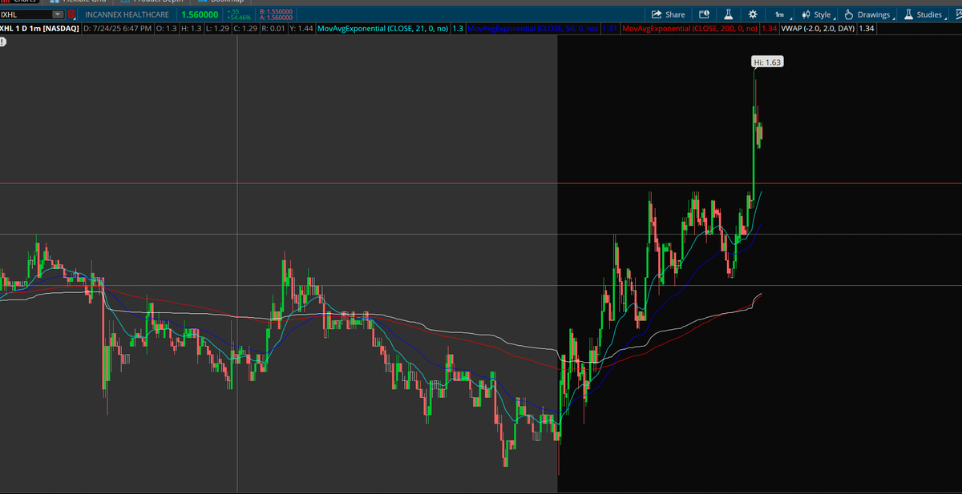Select the MovAvgExponential (CLOSE, 200) study label

[689, 29]
